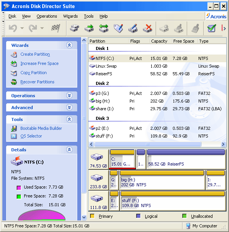Click the 233.8 GB disk drive icon
This screenshot has width=229, height=232.
[97, 178]
